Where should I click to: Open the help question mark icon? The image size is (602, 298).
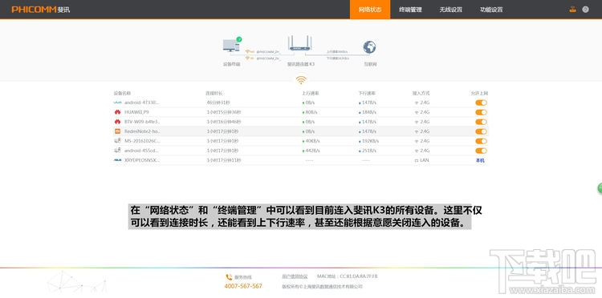pyautogui.click(x=585, y=10)
